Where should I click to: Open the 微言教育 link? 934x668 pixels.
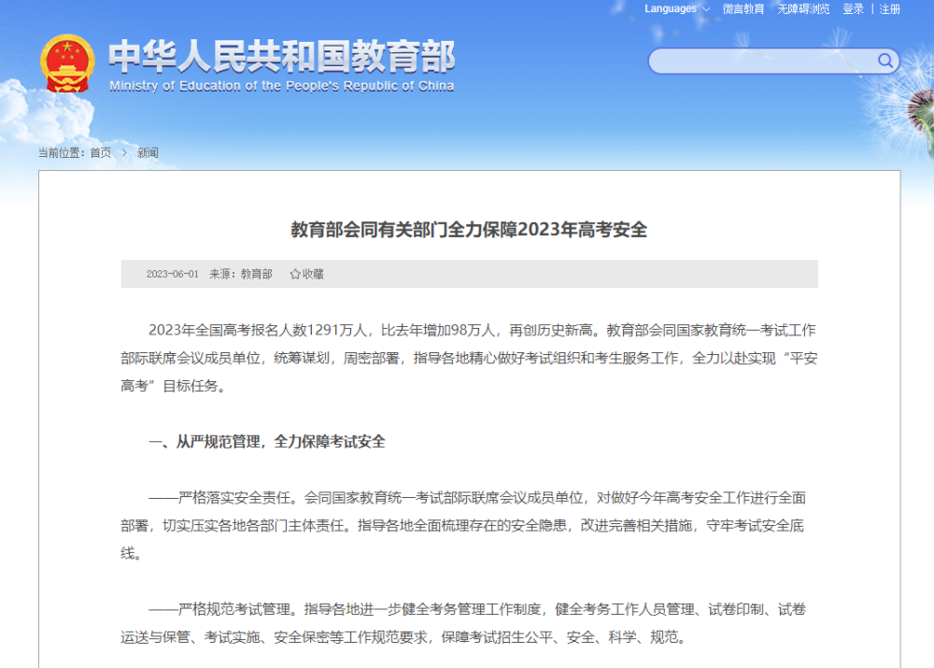pos(743,9)
